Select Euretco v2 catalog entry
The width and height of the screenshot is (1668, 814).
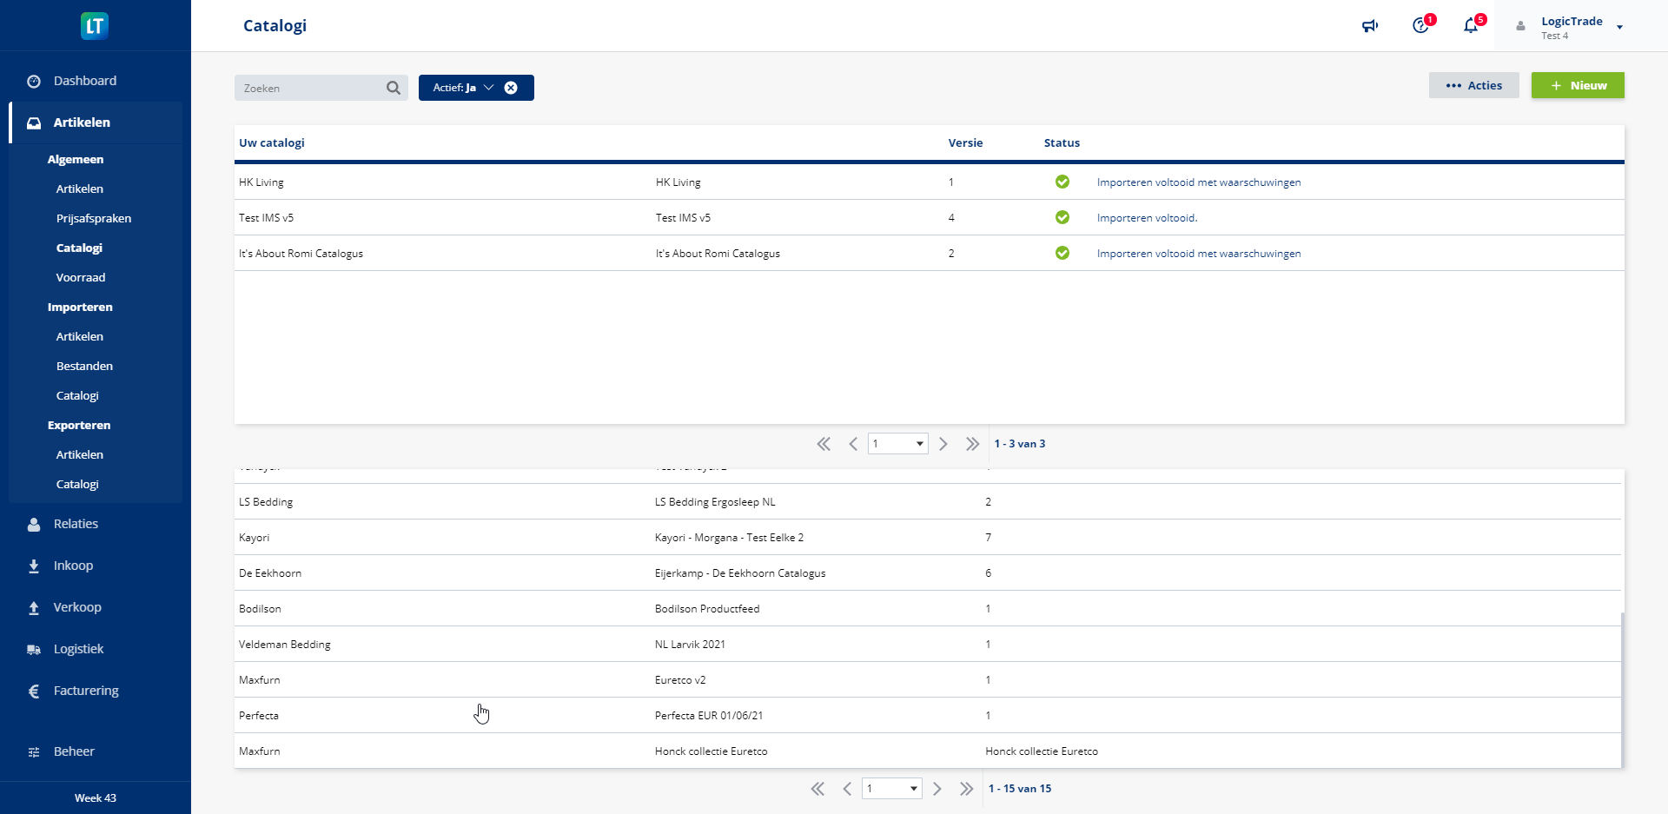[x=680, y=679]
